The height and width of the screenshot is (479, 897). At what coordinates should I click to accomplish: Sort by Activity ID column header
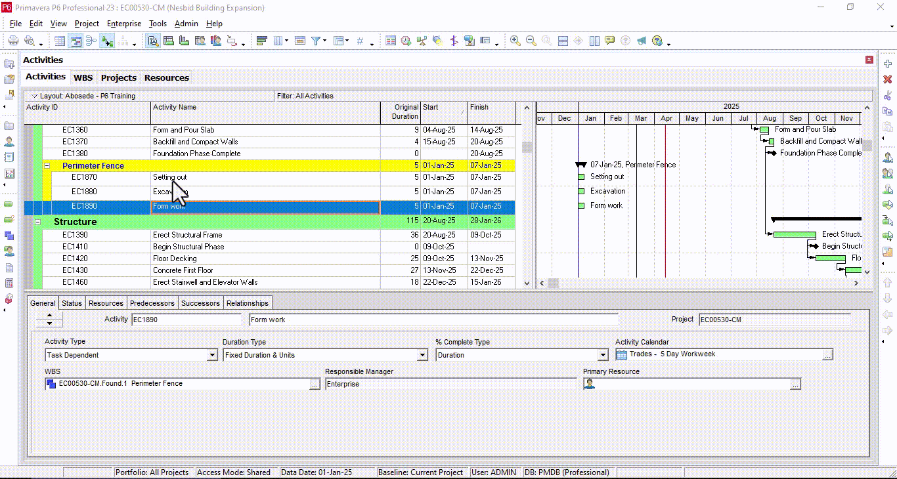point(87,112)
